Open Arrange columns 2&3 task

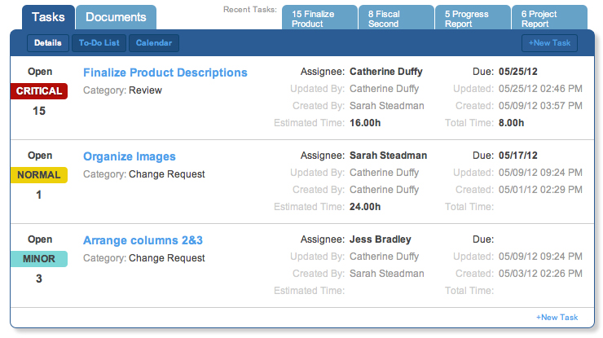coord(143,240)
